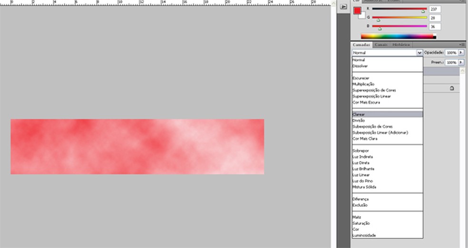Click the B value field showing 36
The height and width of the screenshot is (248, 468).
pos(435,27)
